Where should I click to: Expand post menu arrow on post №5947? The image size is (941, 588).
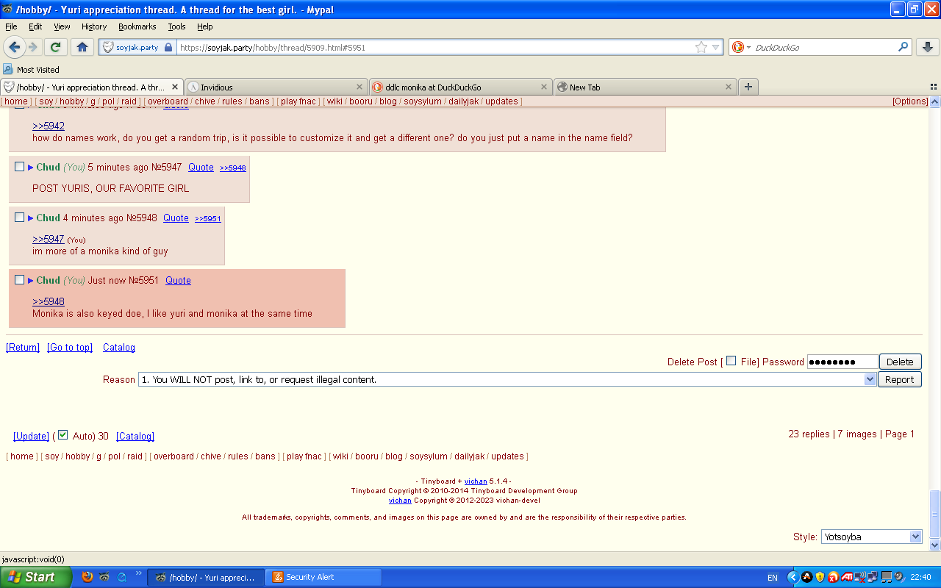pos(31,168)
